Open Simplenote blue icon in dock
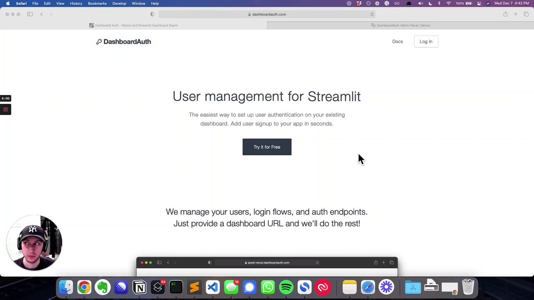Image resolution: width=534 pixels, height=300 pixels. point(305,287)
